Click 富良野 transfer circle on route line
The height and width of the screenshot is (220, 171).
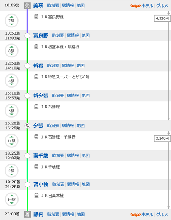tap(27, 36)
